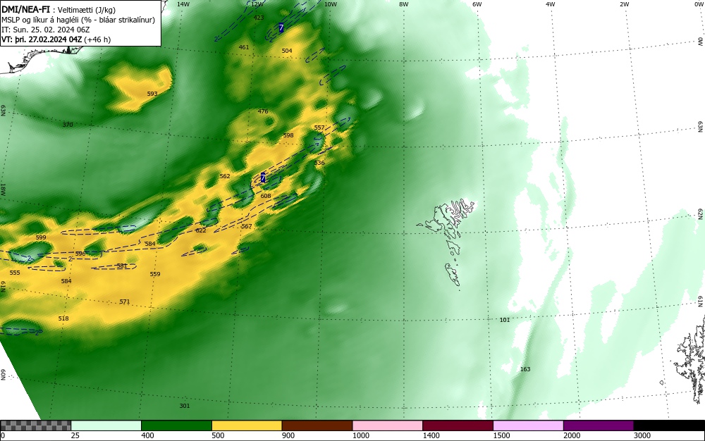Click the map value '461'

(x=244, y=47)
